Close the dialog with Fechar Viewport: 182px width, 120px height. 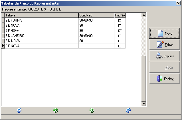click(165, 79)
